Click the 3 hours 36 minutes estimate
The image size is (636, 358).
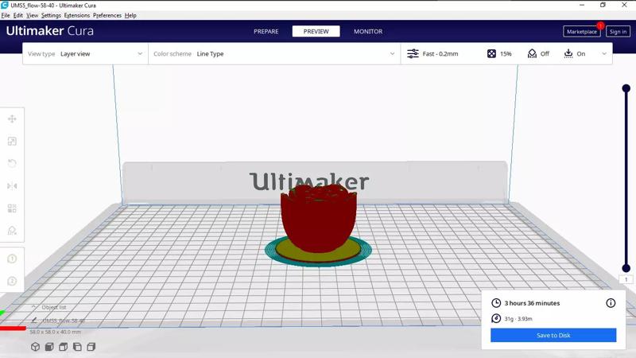tap(532, 303)
